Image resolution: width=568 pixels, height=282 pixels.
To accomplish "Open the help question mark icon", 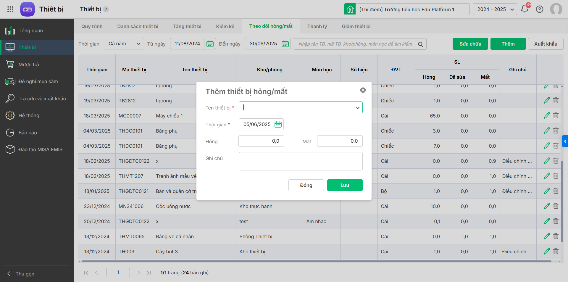I will pyautogui.click(x=540, y=9).
